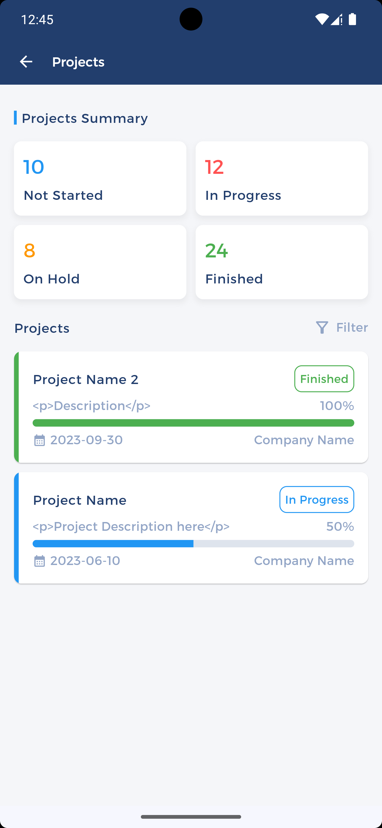This screenshot has width=382, height=828.
Task: Tap the Projects header title
Action: (x=78, y=62)
